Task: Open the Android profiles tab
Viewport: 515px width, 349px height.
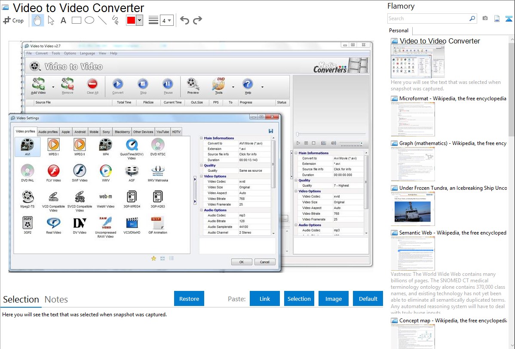Action: (x=80, y=132)
